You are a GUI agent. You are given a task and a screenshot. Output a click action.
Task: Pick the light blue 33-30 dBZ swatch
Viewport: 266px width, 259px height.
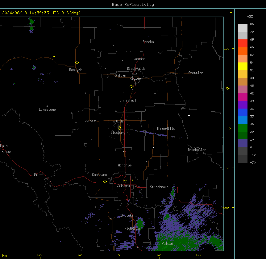[243, 120]
